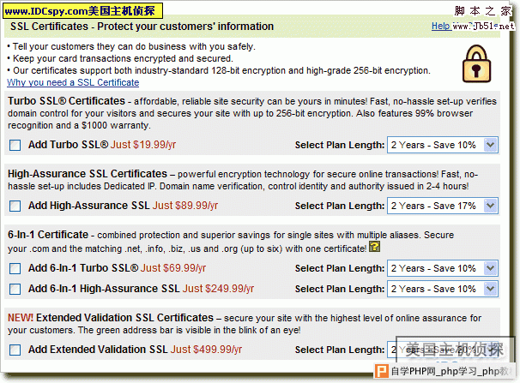Click 'Why you need a SSL Certificate' link
The width and height of the screenshot is (520, 383).
coord(73,83)
